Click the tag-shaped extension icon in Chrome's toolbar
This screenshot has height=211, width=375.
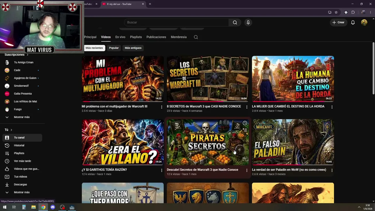click(x=346, y=12)
